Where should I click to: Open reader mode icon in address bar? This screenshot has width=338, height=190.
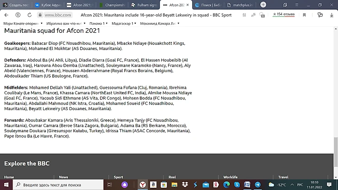coord(244,15)
